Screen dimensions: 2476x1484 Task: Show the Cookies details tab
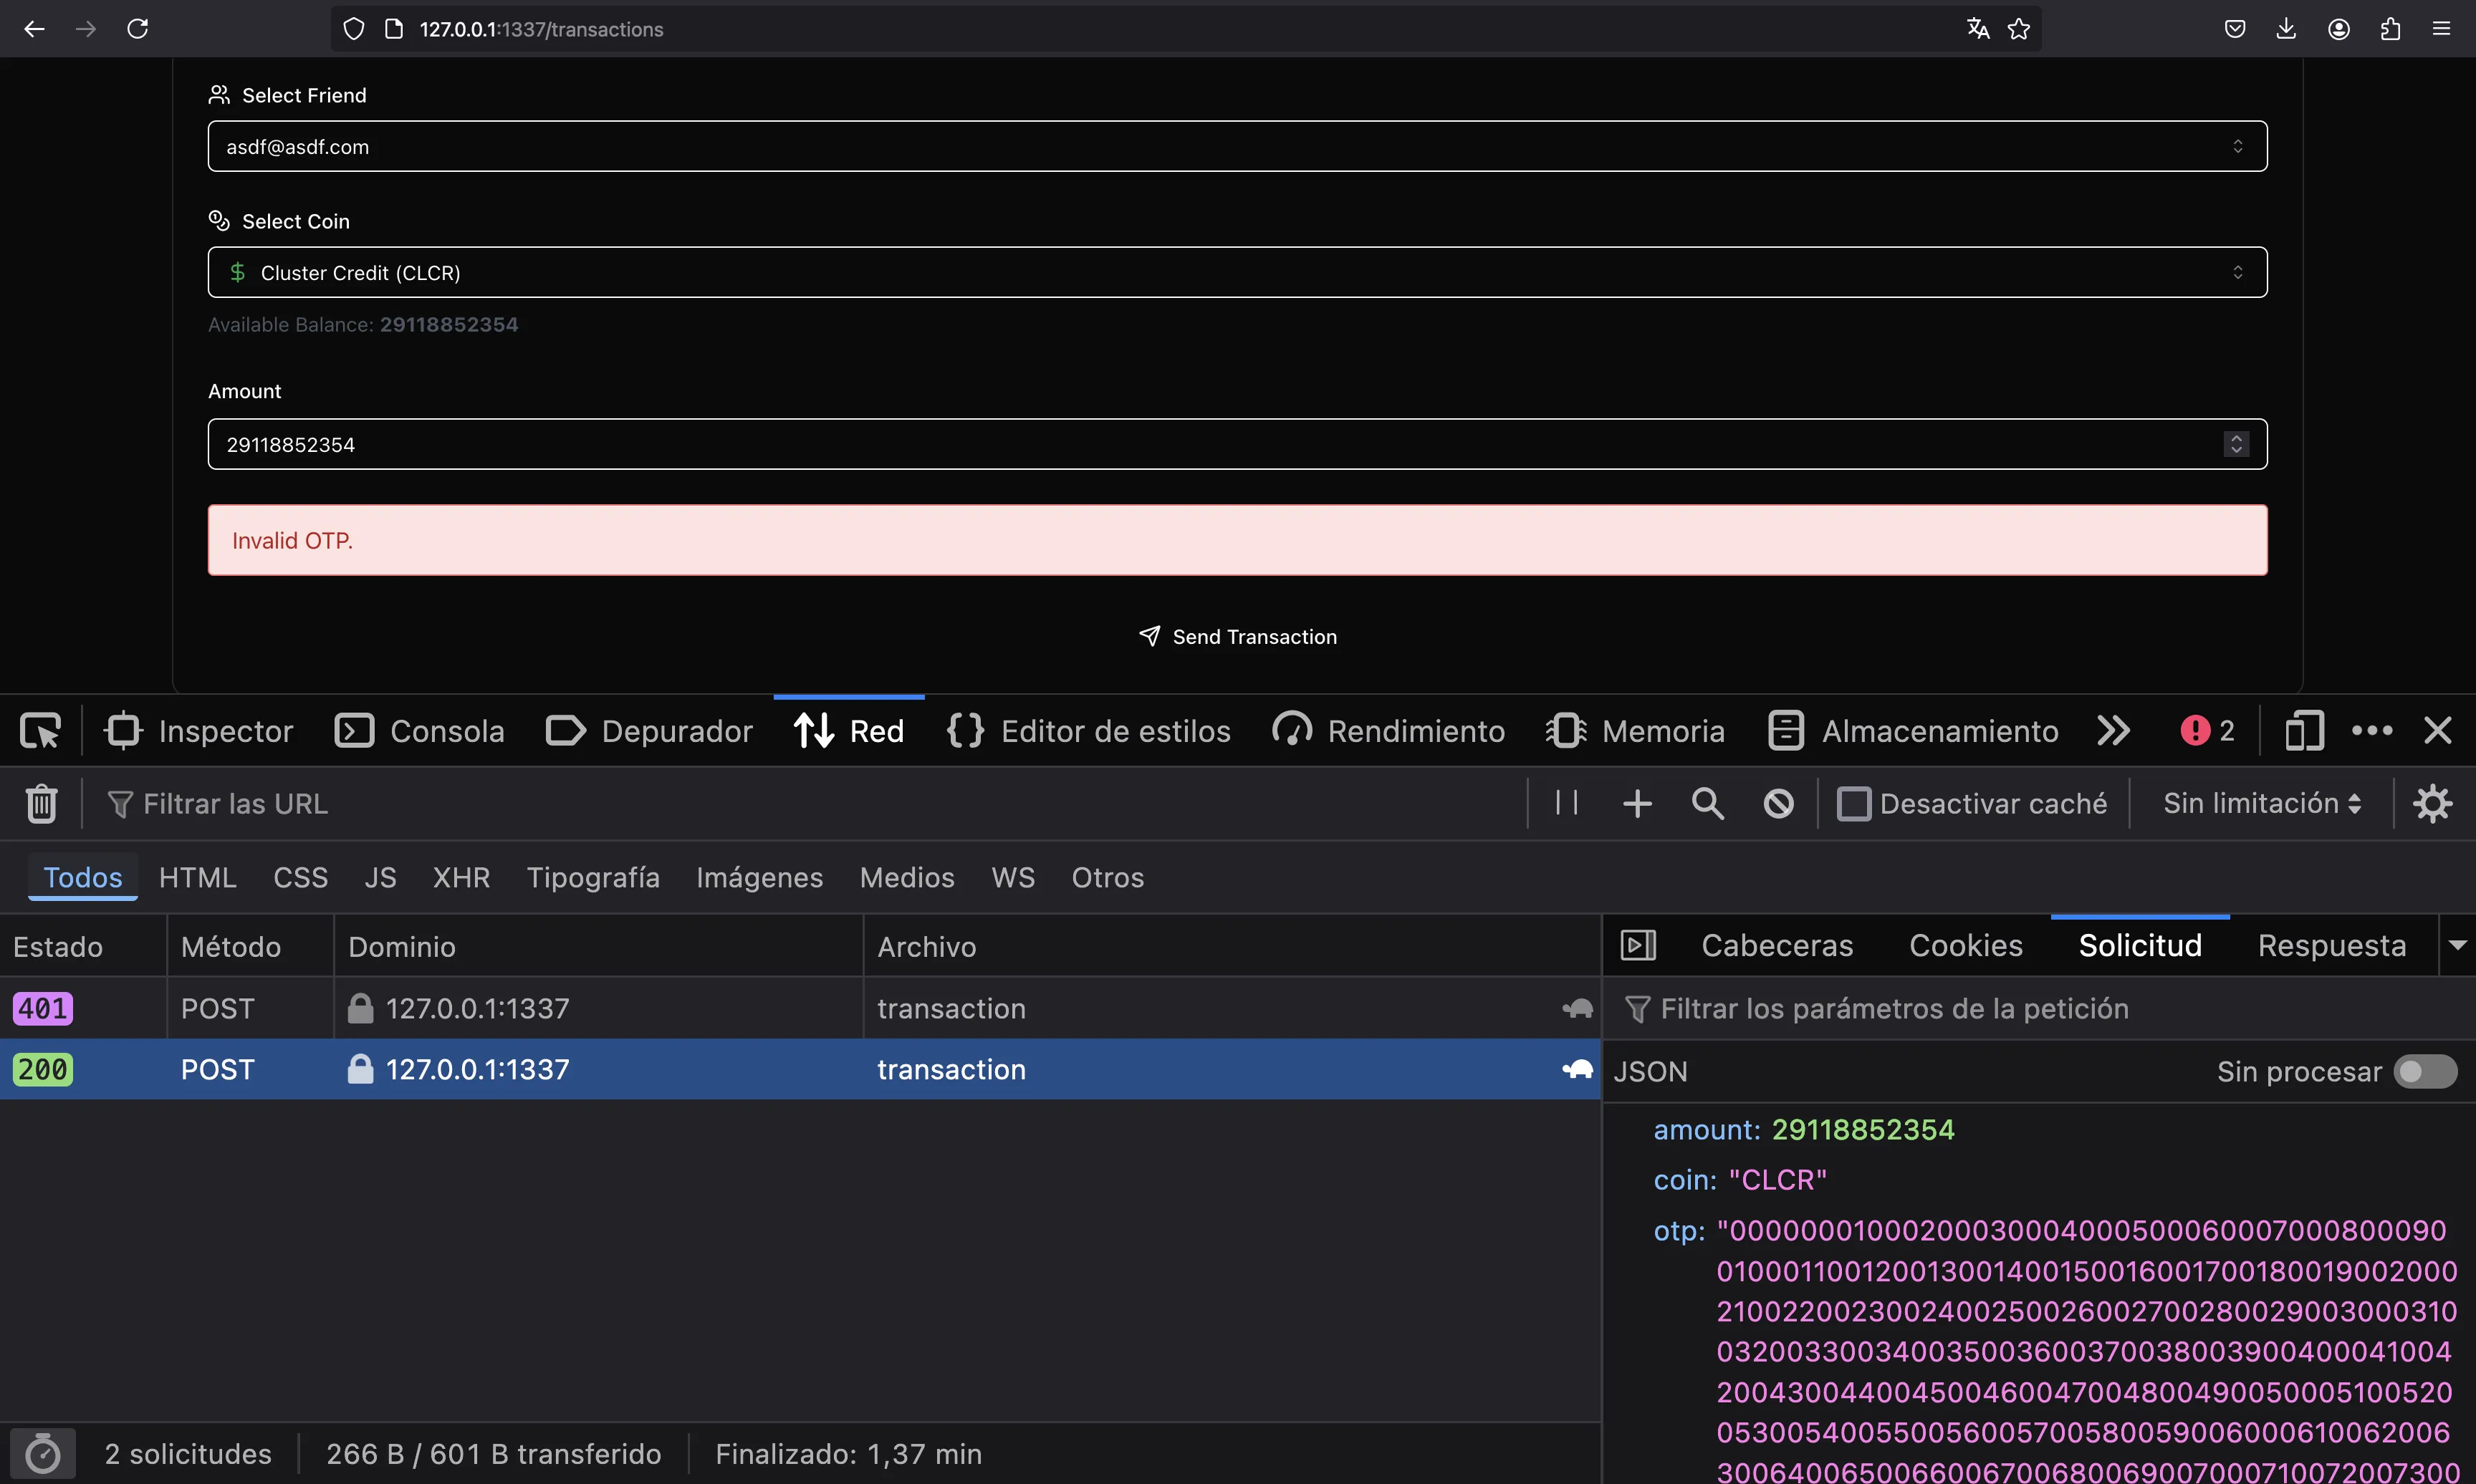tap(1965, 945)
